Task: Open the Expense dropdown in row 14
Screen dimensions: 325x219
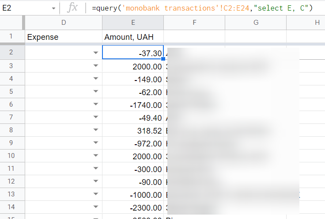Action: [x=95, y=207]
